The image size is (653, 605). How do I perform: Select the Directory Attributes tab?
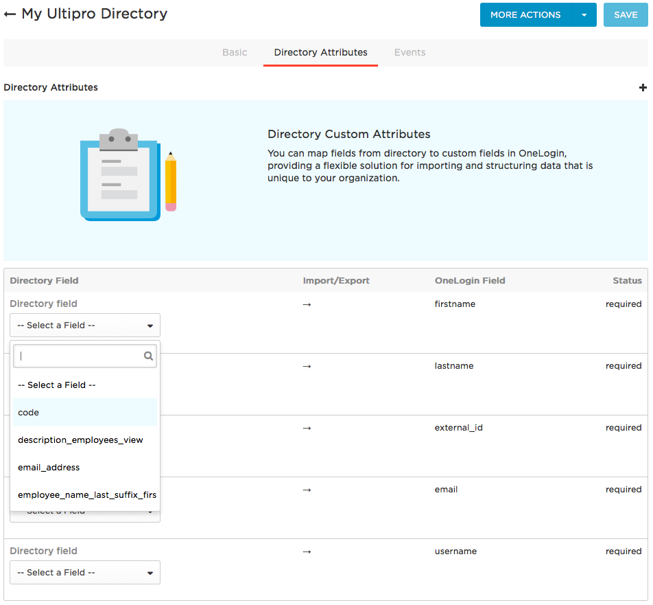321,53
